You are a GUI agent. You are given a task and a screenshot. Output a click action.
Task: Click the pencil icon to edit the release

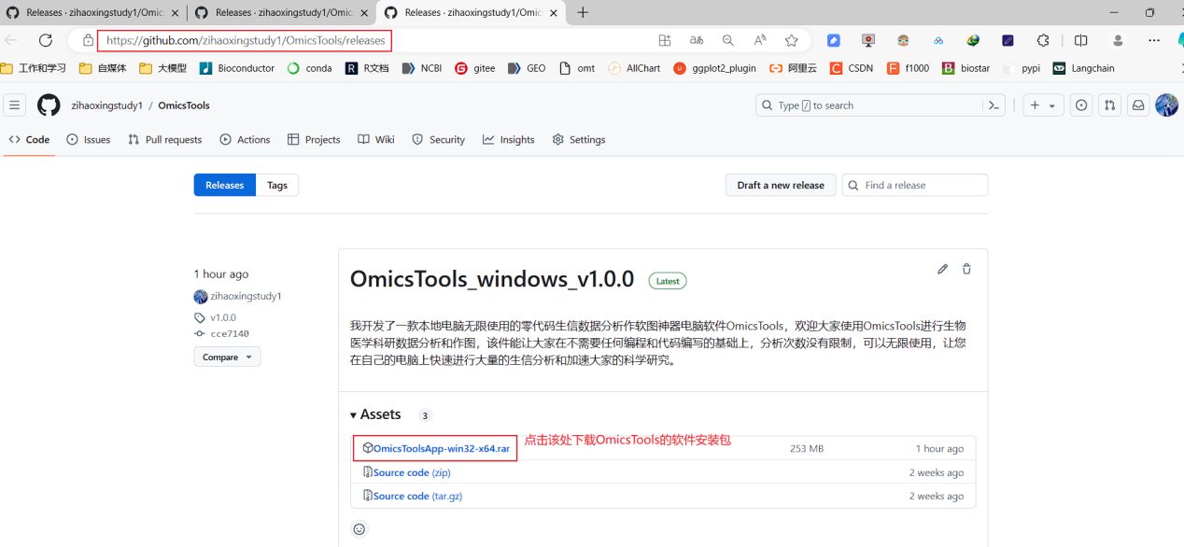click(942, 269)
